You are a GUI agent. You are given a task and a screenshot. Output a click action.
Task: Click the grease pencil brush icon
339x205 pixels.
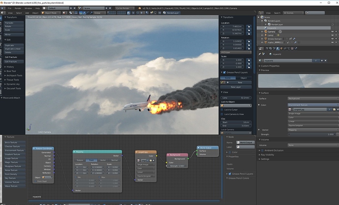222,83
